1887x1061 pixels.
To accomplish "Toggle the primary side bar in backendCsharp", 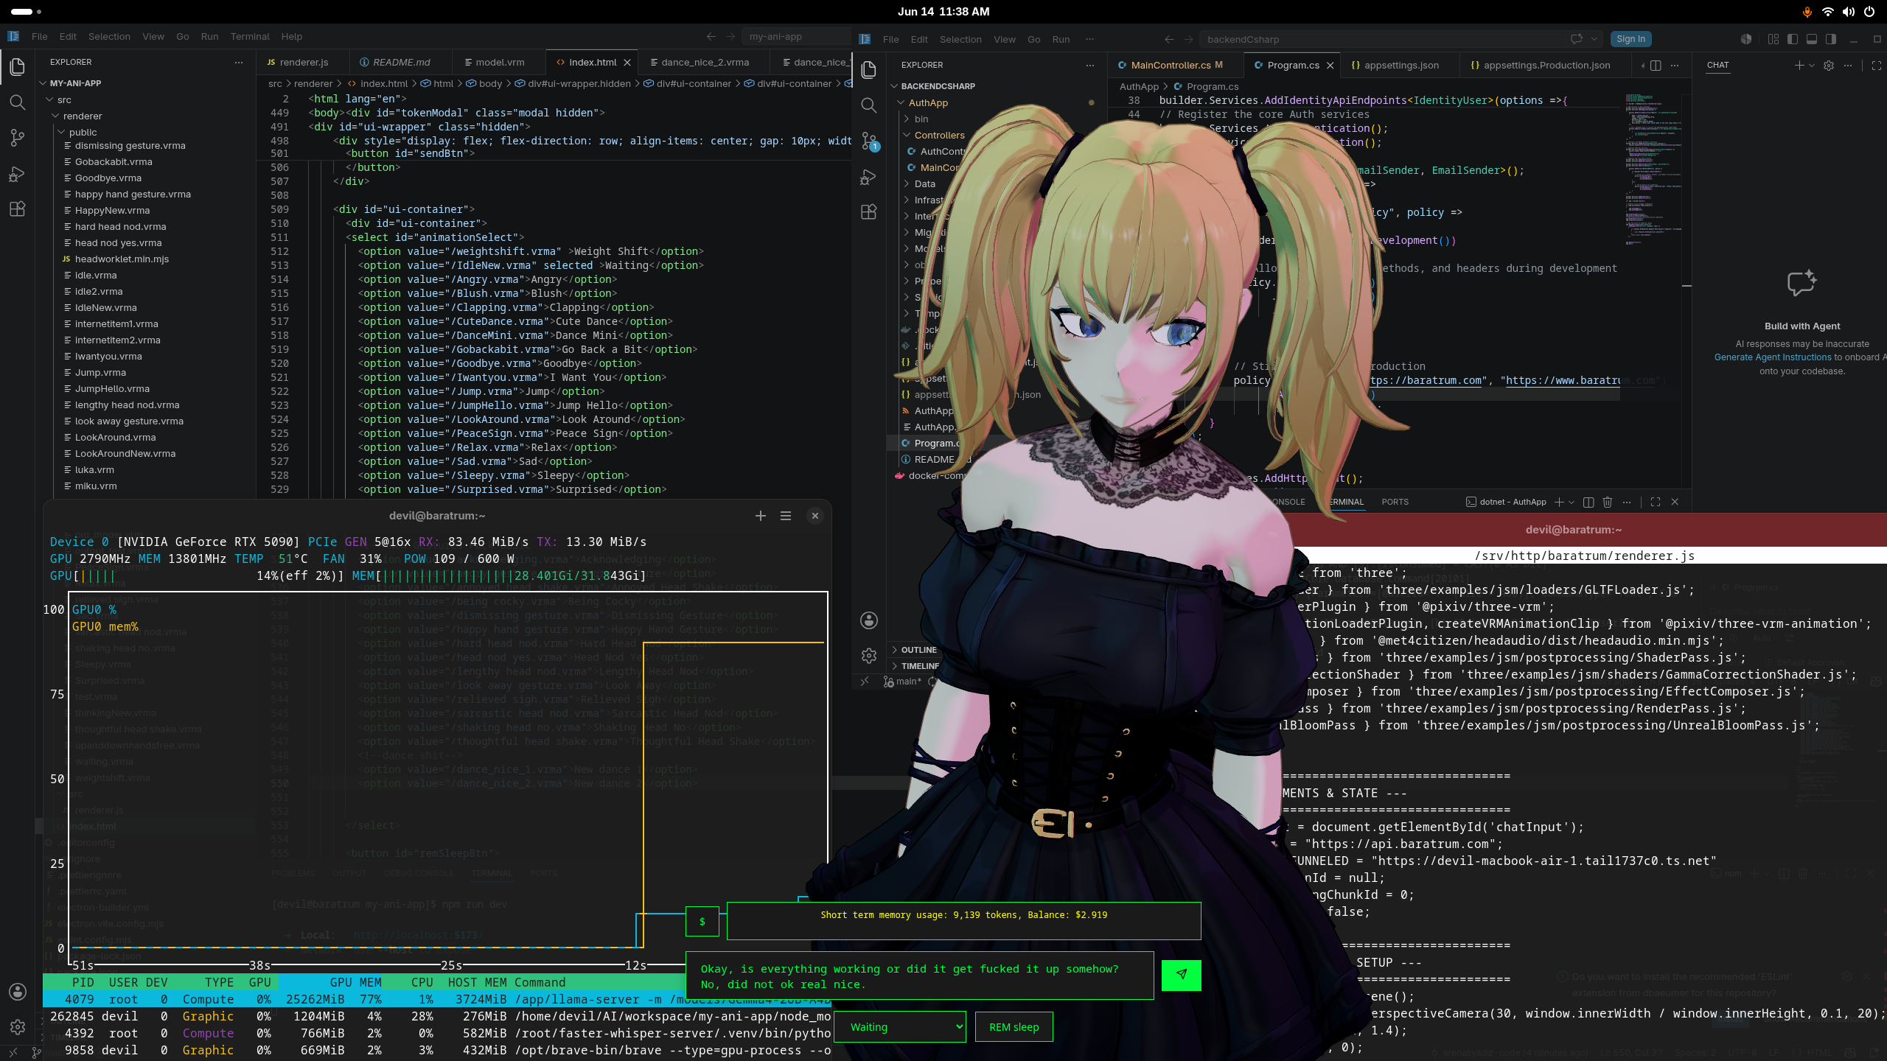I will (x=1793, y=39).
